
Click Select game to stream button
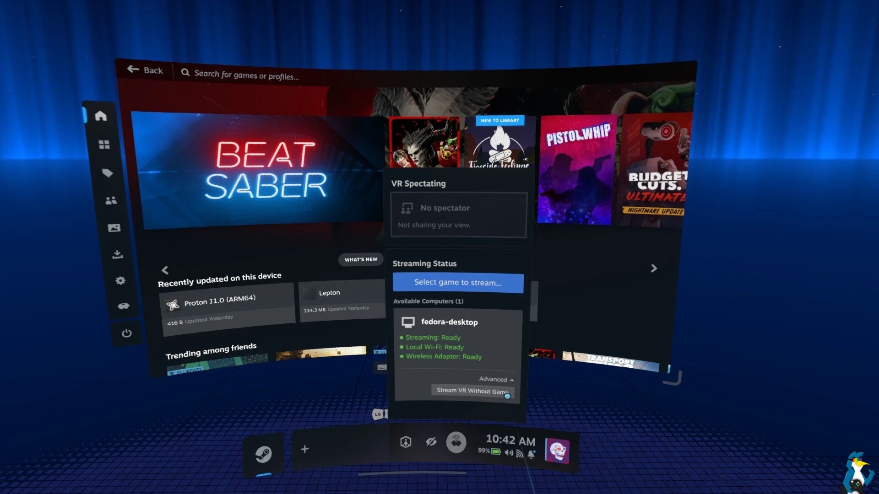[x=458, y=283]
